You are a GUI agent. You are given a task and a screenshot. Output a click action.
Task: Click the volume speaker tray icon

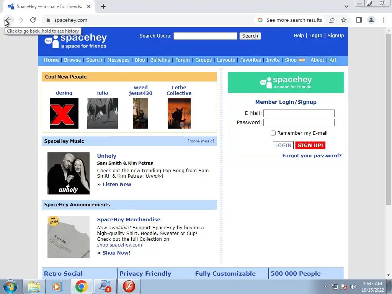(353, 287)
